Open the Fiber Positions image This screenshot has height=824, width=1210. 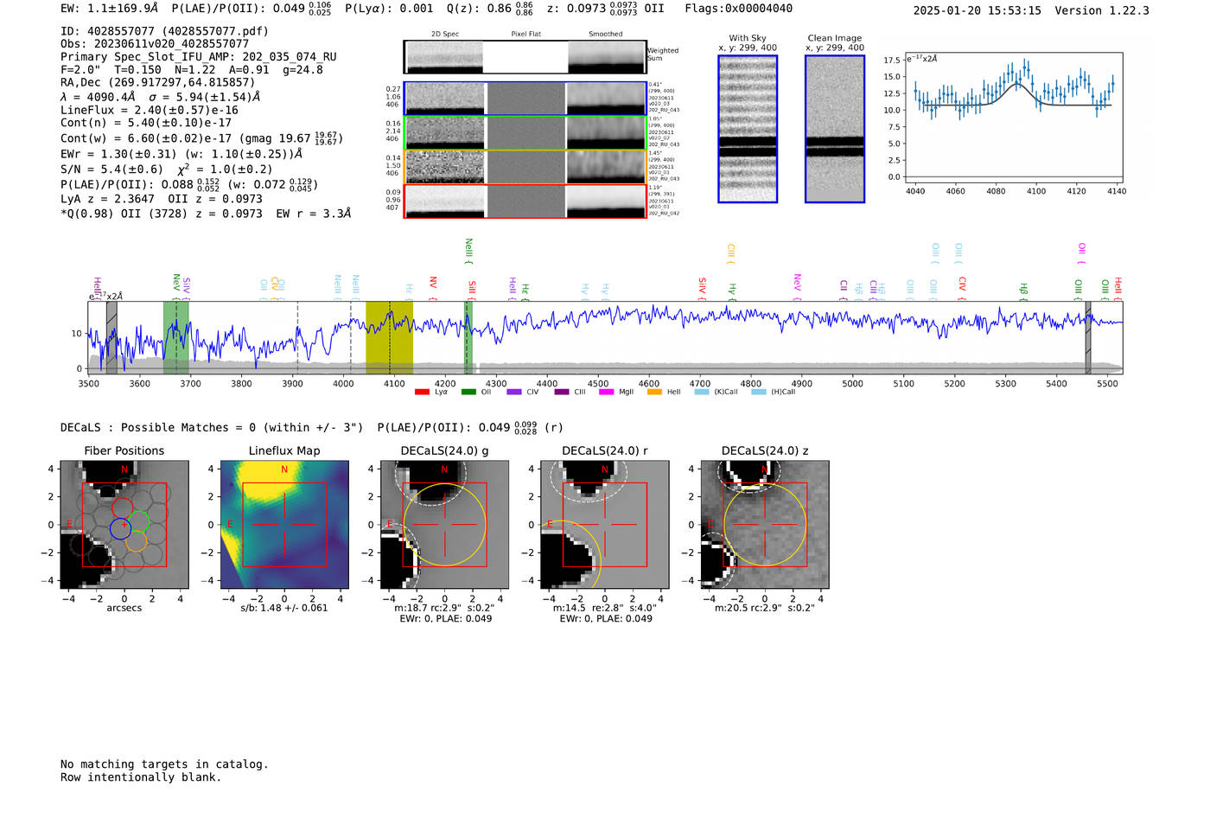tap(124, 525)
